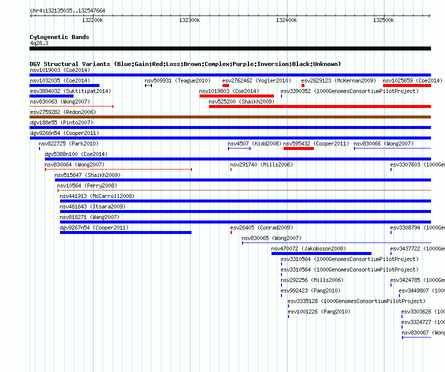Click the dgv5388n100 (Coe2014) label
This screenshot has width=445, height=372.
point(76,154)
